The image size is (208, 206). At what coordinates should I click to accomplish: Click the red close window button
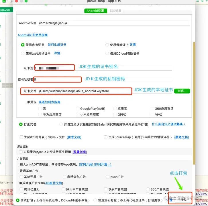[x=17, y=1]
